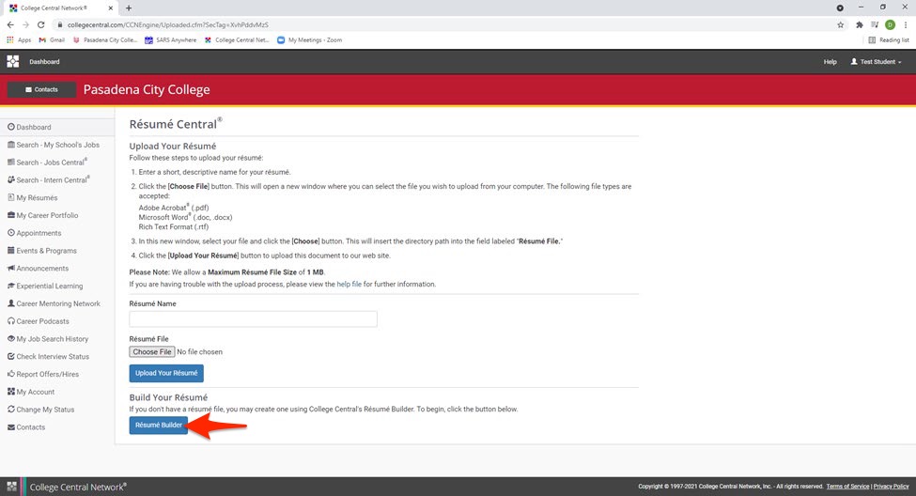916x496 pixels.
Task: Open Chrome three-dot menu
Action: (905, 24)
